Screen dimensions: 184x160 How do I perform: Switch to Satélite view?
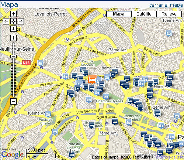(x=144, y=14)
